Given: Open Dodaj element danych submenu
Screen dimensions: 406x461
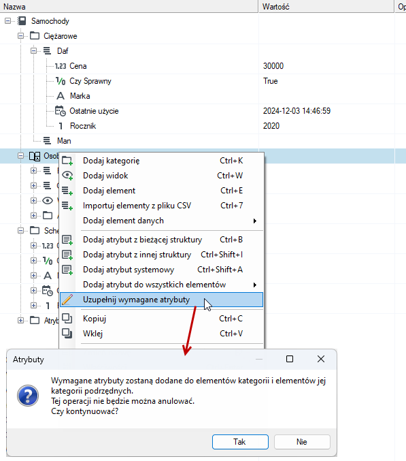Looking at the screenshot, I should pyautogui.click(x=161, y=221).
